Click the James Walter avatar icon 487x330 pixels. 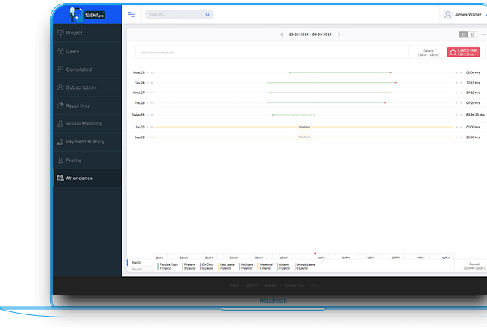(x=447, y=14)
